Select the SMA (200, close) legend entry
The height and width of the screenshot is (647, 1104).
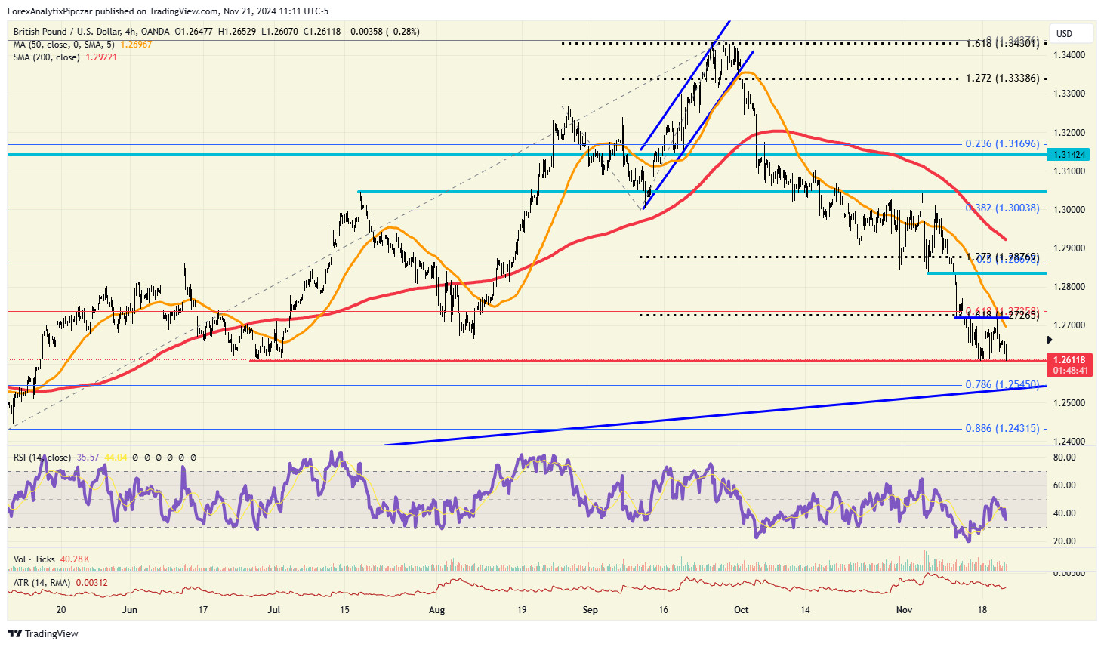point(47,57)
